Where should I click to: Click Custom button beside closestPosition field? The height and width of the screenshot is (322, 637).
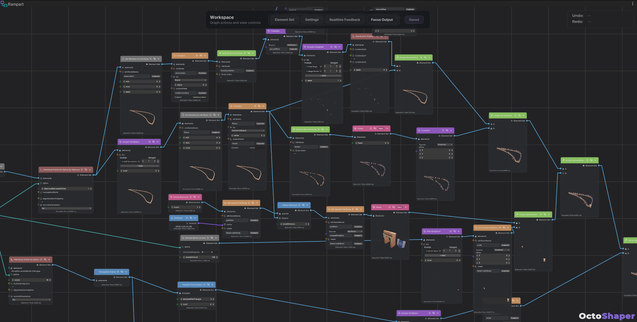click(358, 236)
